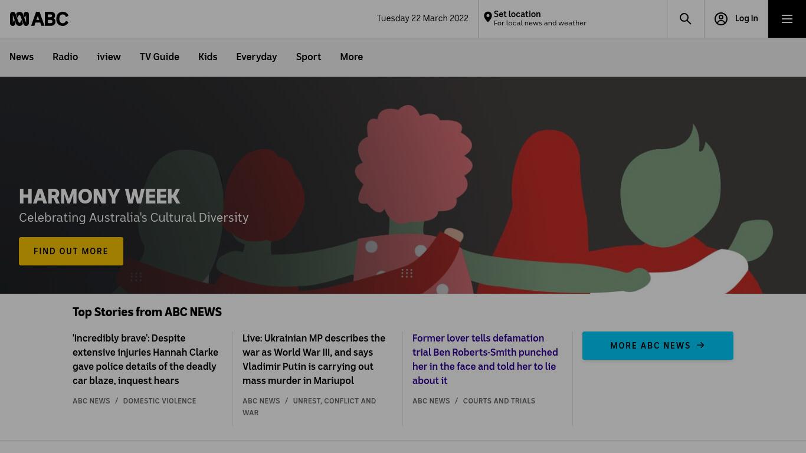
Task: Open the News menu item
Action: (21, 57)
